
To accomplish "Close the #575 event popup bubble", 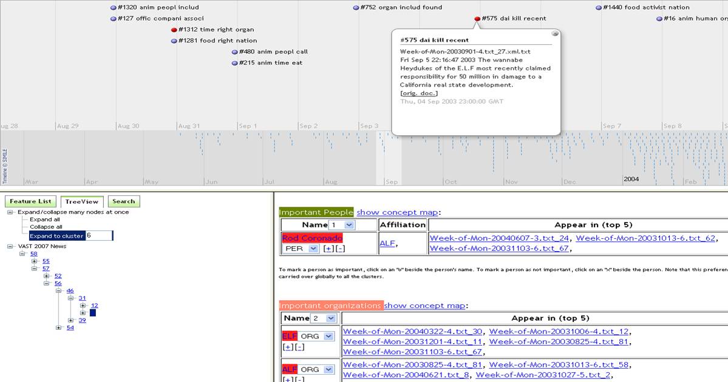I will [x=554, y=35].
